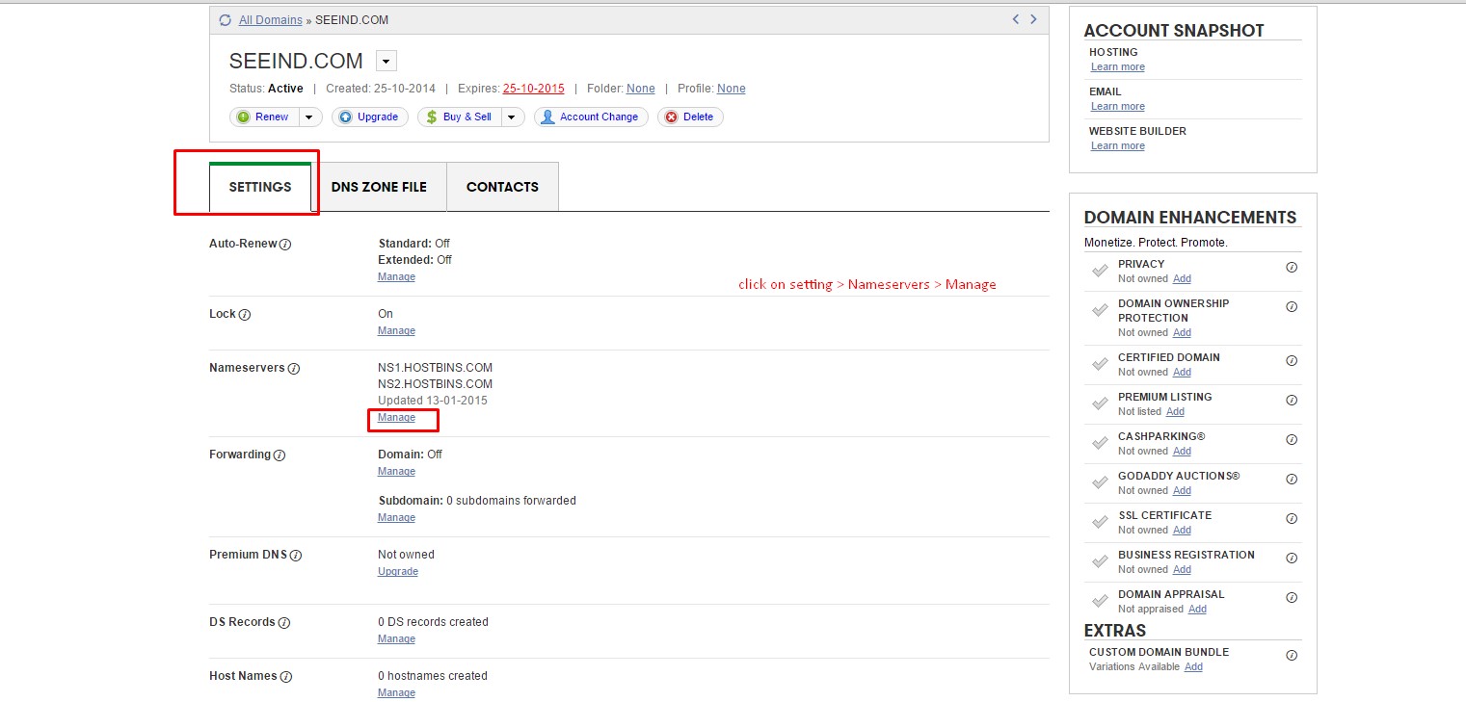Click the info icon next to Auto-Renew
This screenshot has height=702, width=1466.
pyautogui.click(x=285, y=245)
